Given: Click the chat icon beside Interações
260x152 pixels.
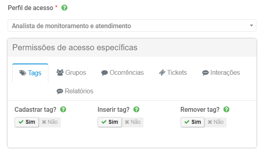Looking at the screenshot, I should click(x=205, y=73).
